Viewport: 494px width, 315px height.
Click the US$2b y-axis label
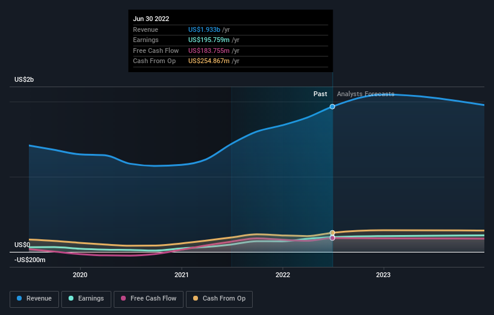pos(24,79)
